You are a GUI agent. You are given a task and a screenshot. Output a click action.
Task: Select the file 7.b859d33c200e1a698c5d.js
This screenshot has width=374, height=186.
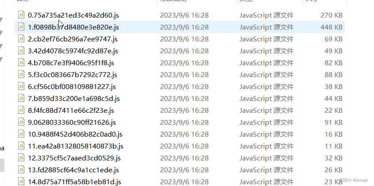pos(74,98)
